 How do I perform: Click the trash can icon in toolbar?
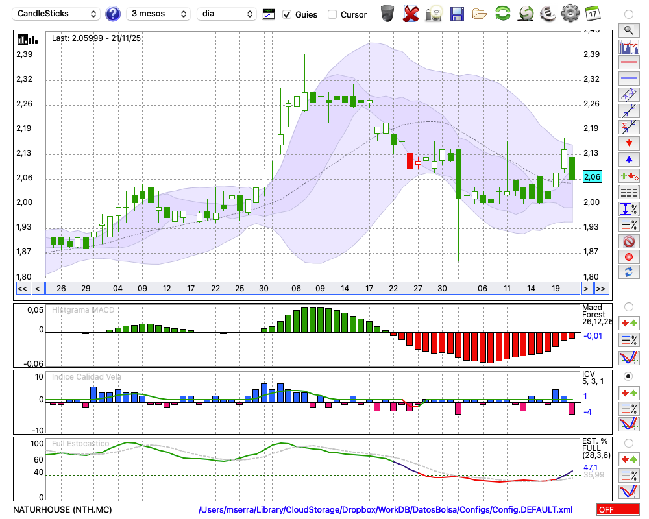coord(387,13)
